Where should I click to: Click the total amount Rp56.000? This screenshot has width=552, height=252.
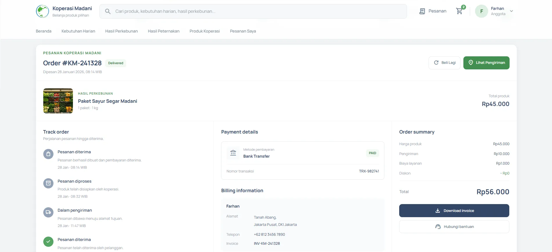[493, 192]
